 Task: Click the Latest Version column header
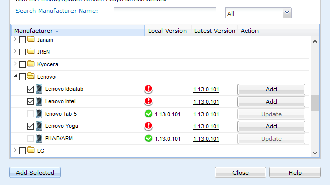point(214,31)
